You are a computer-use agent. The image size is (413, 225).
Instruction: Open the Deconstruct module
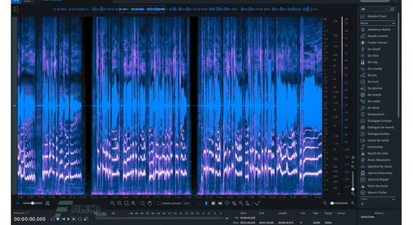[376, 114]
